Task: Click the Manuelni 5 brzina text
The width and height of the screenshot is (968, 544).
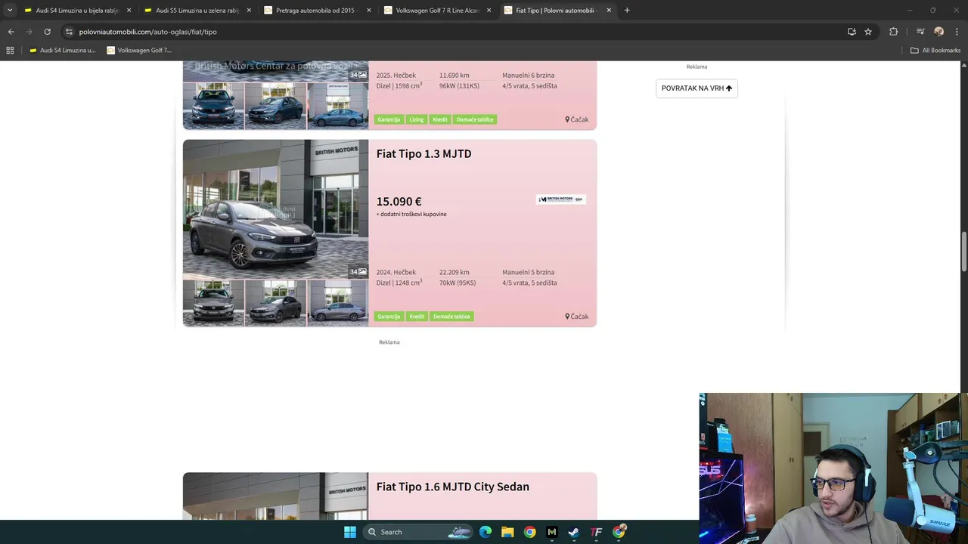Action: [x=528, y=272]
